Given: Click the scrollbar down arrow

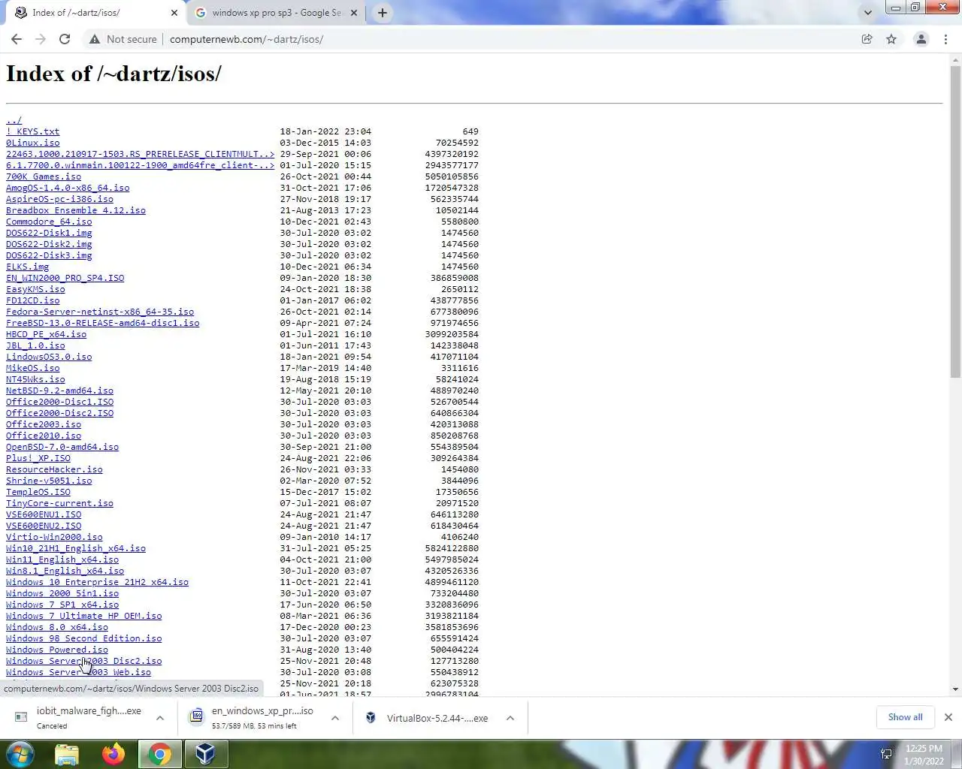Looking at the screenshot, I should (x=955, y=689).
